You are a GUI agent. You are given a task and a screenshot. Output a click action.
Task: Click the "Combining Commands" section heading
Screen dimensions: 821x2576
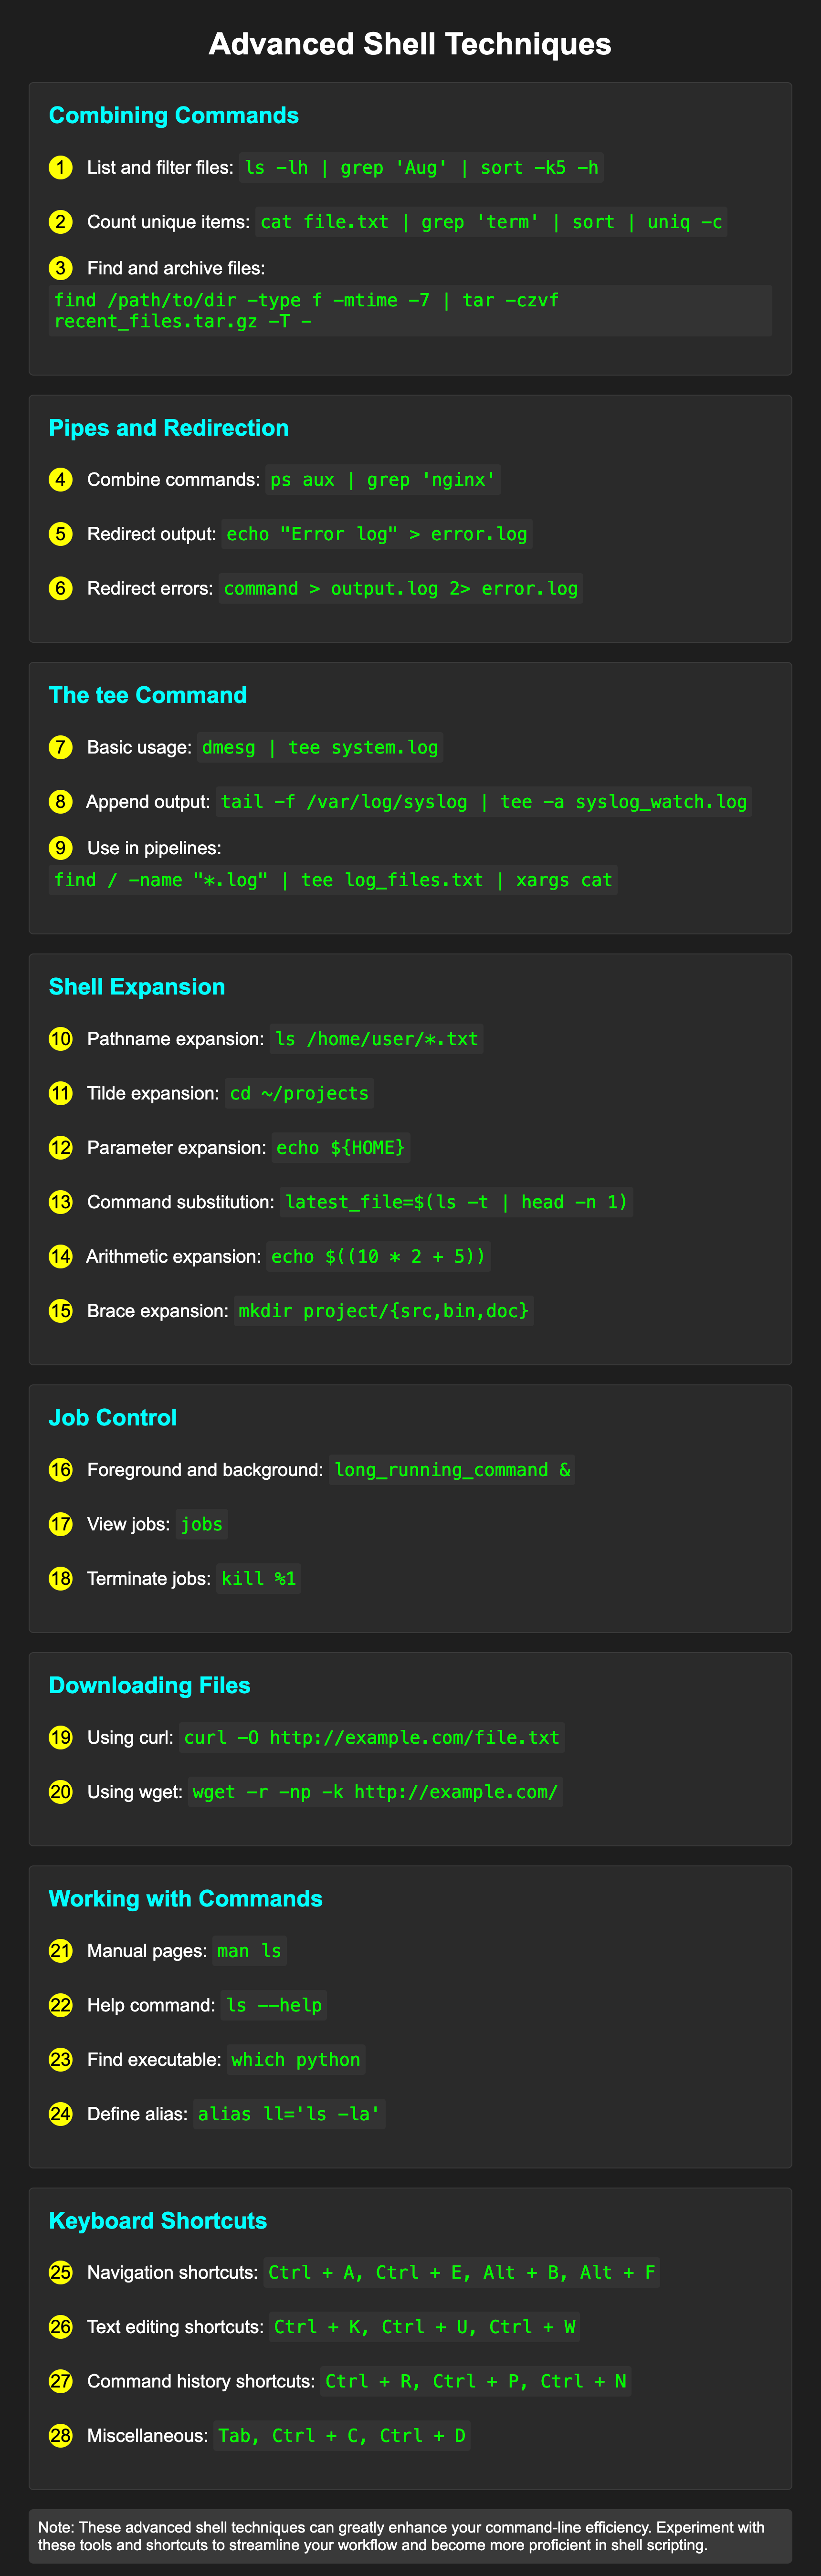(x=174, y=116)
